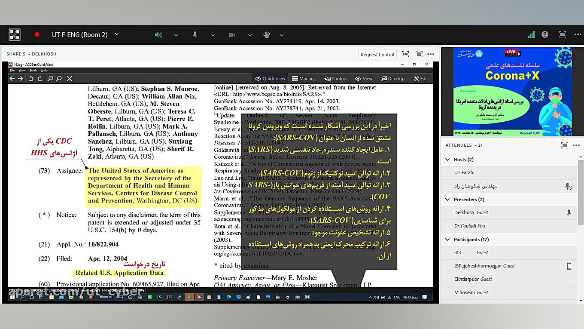
Task: Enable the camera in the meeting toolbar
Action: coord(232,34)
